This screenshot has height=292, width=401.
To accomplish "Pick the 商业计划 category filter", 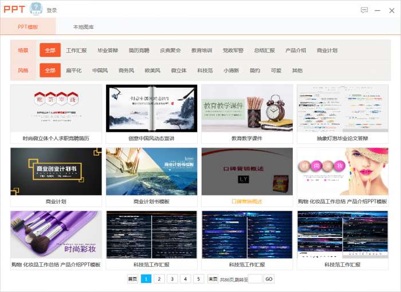I will click(x=327, y=50).
